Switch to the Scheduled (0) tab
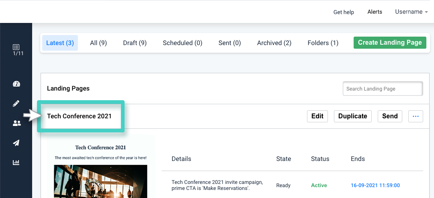This screenshot has height=198, width=434. click(x=182, y=43)
